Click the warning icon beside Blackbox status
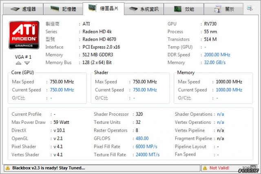Image resolution: width=261 pixels, height=174 pixels. 8,168
